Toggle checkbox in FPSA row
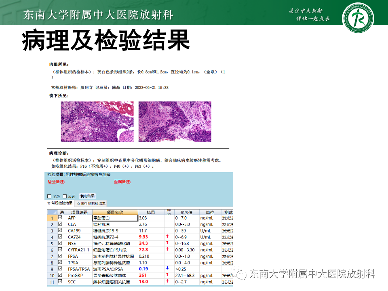Image resolution: width=388 pixels, height=291 pixels. click(x=60, y=256)
